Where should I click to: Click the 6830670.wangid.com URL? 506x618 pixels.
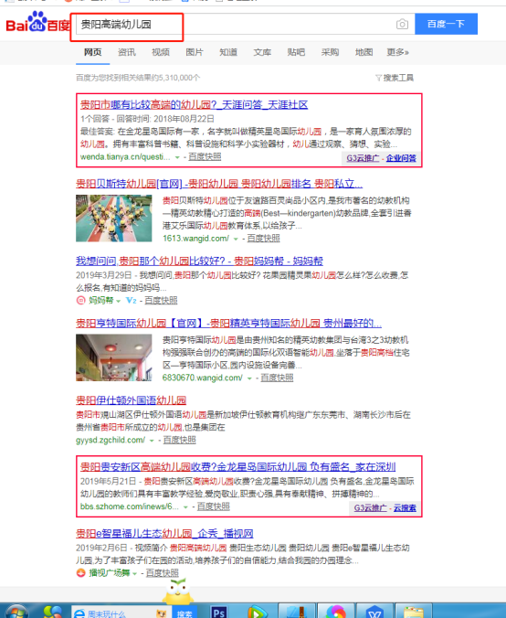[203, 378]
